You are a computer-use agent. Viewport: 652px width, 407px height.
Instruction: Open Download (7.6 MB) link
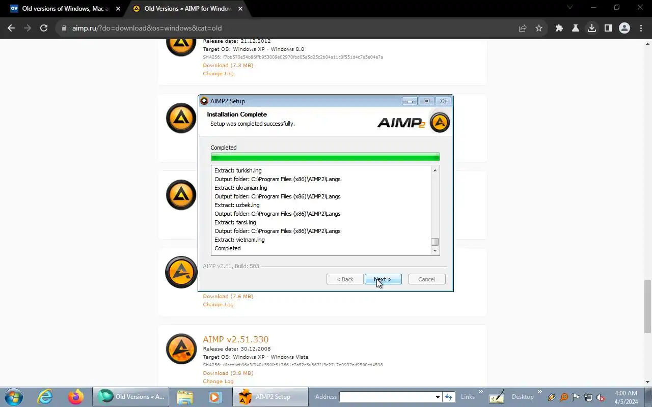(228, 296)
